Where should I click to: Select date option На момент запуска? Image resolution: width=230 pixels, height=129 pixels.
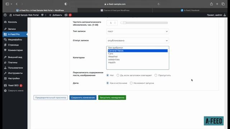(131, 83)
